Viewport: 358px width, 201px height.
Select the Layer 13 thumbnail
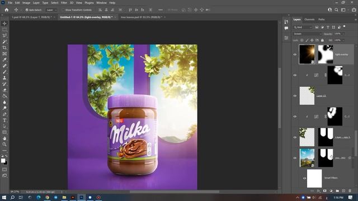coord(307,95)
